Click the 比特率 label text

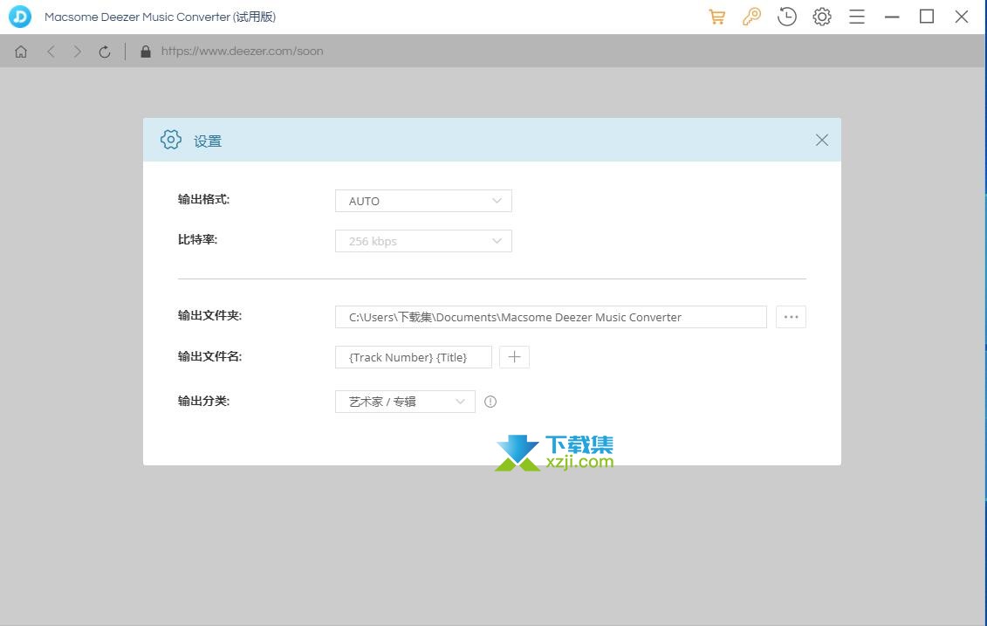tap(197, 240)
